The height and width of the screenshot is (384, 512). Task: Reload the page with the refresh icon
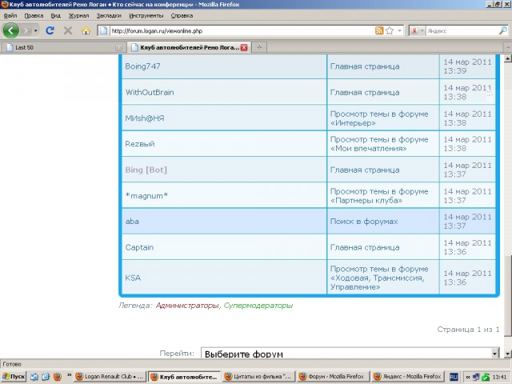(50, 30)
